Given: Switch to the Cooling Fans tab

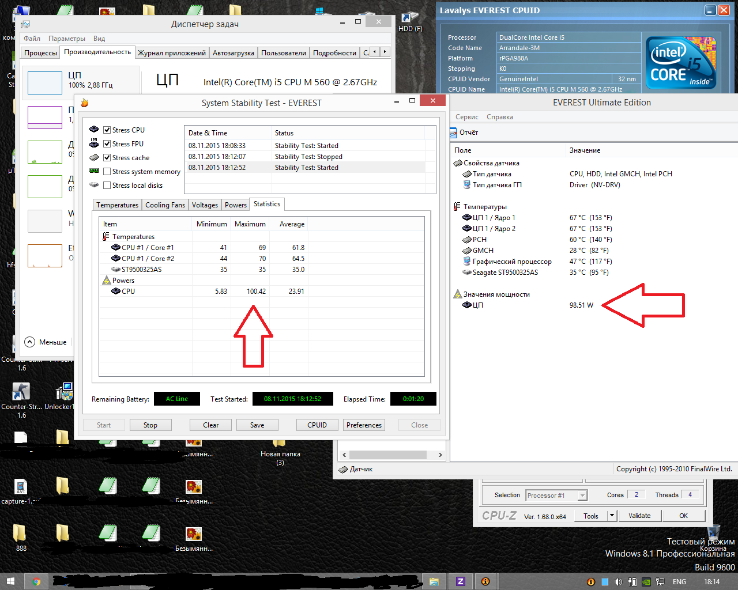Looking at the screenshot, I should pyautogui.click(x=165, y=205).
